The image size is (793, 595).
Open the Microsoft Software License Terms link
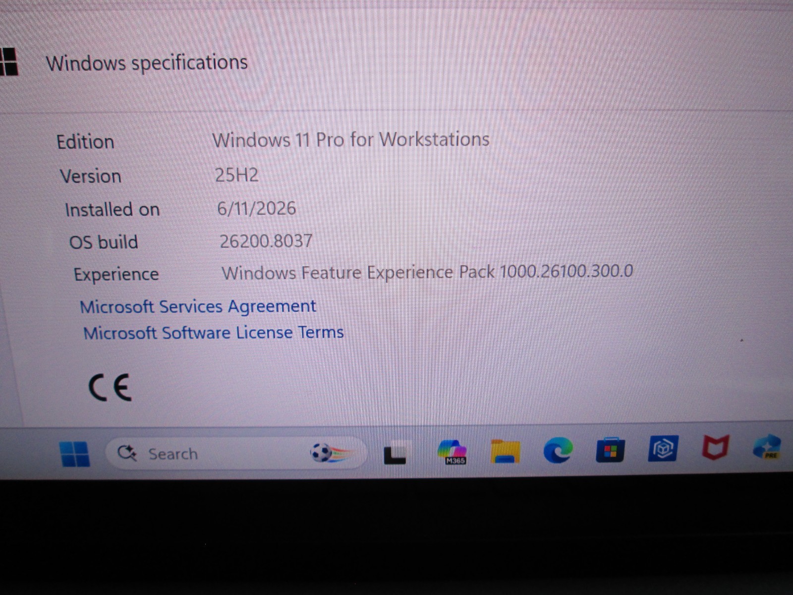[x=214, y=332]
